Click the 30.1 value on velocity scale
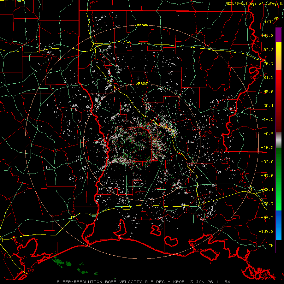This screenshot has width=284, height=284. coord(269,106)
